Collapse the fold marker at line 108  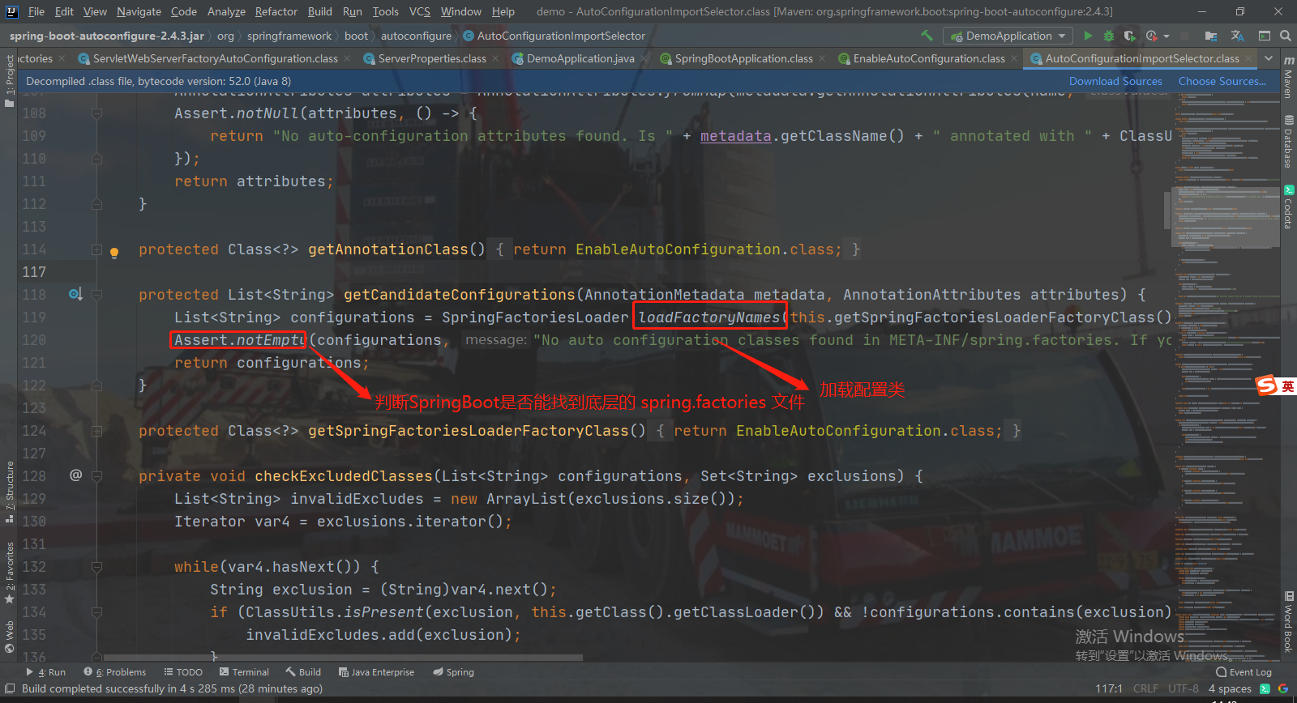pyautogui.click(x=96, y=113)
